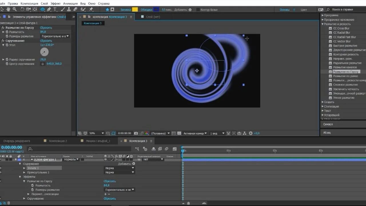This screenshot has width=366, height=206.
Task: Expand the Скручивание effect in timeline
Action: [x=24, y=199]
